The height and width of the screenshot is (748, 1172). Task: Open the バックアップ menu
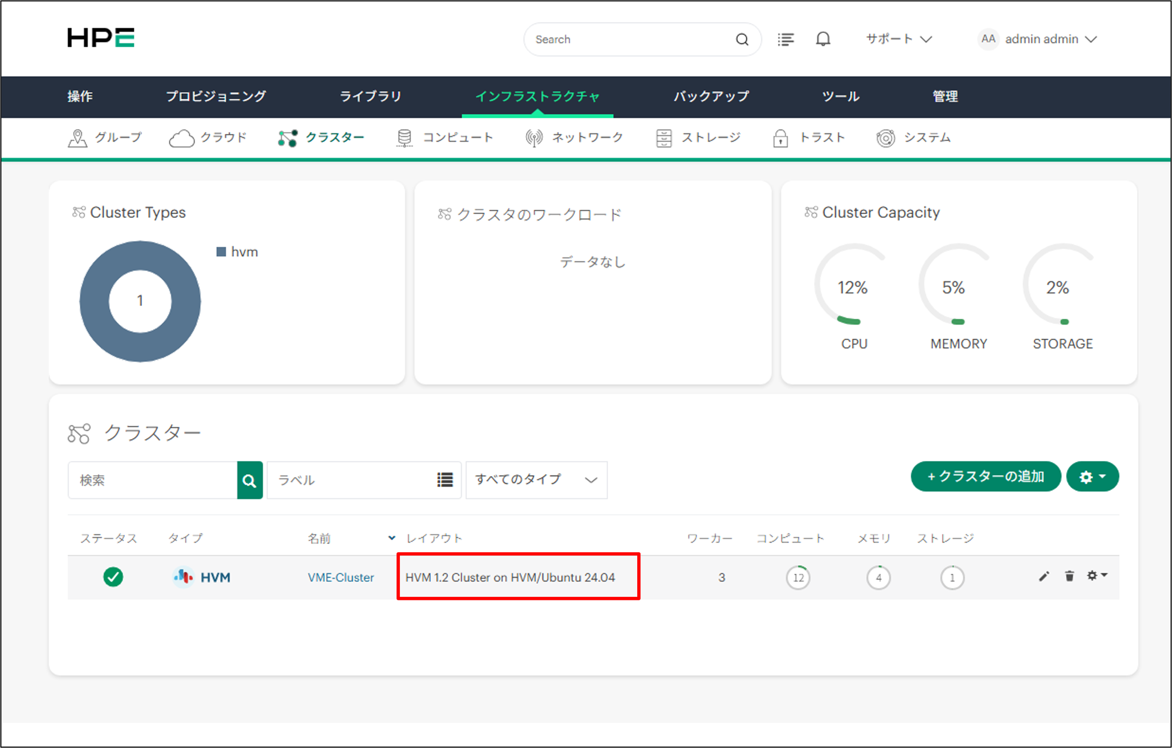click(x=712, y=97)
